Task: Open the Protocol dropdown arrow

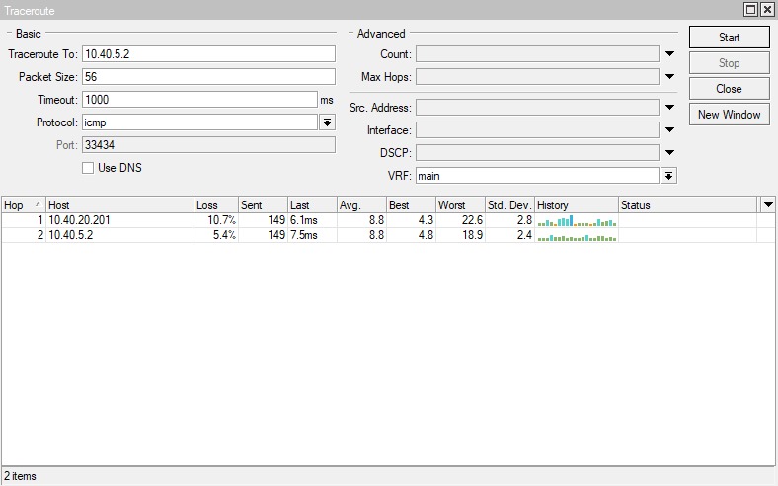Action: (x=327, y=122)
